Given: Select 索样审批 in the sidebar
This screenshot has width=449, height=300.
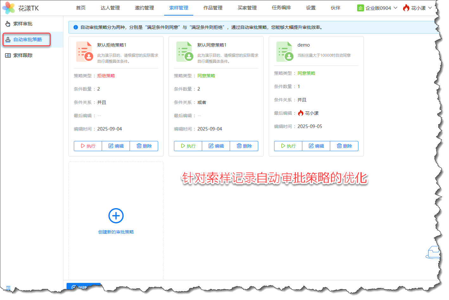Looking at the screenshot, I should tap(23, 24).
